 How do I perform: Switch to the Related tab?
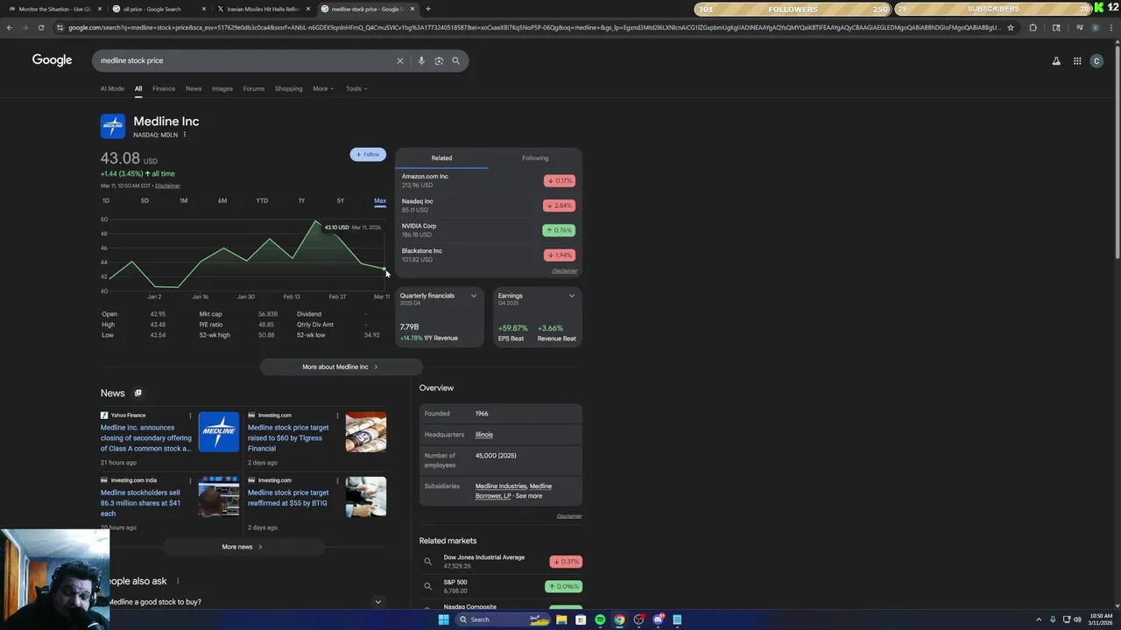point(441,158)
